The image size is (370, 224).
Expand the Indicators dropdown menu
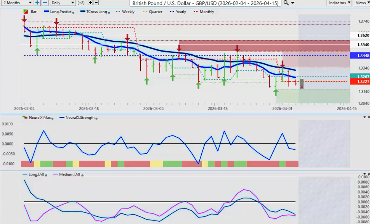(339, 3)
